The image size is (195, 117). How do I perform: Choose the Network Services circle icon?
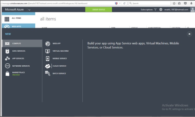[7, 66]
